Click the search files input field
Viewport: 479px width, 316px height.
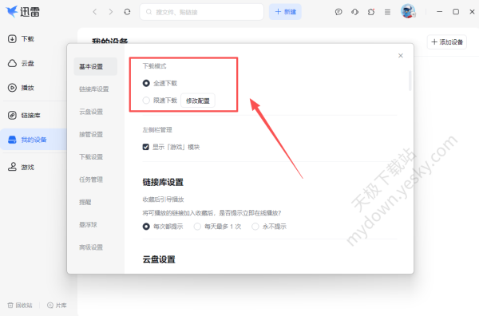pos(202,12)
